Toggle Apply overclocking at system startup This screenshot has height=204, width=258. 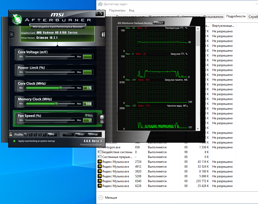pos(14,141)
